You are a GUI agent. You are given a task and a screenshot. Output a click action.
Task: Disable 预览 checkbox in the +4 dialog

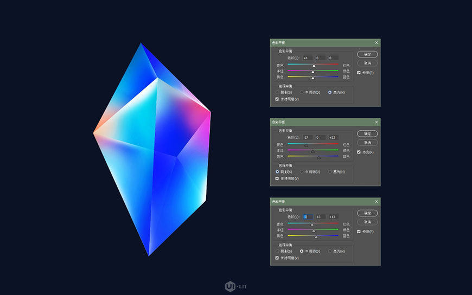coord(359,73)
